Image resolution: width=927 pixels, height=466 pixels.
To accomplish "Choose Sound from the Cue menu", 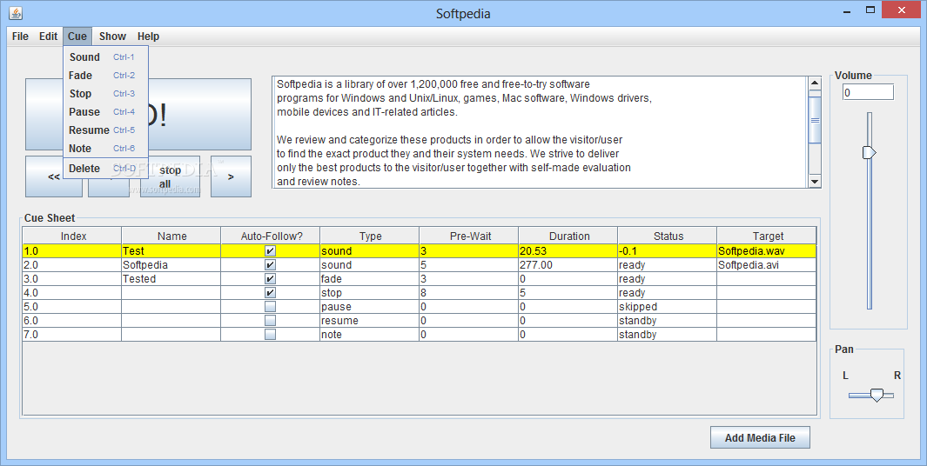I will [x=105, y=57].
